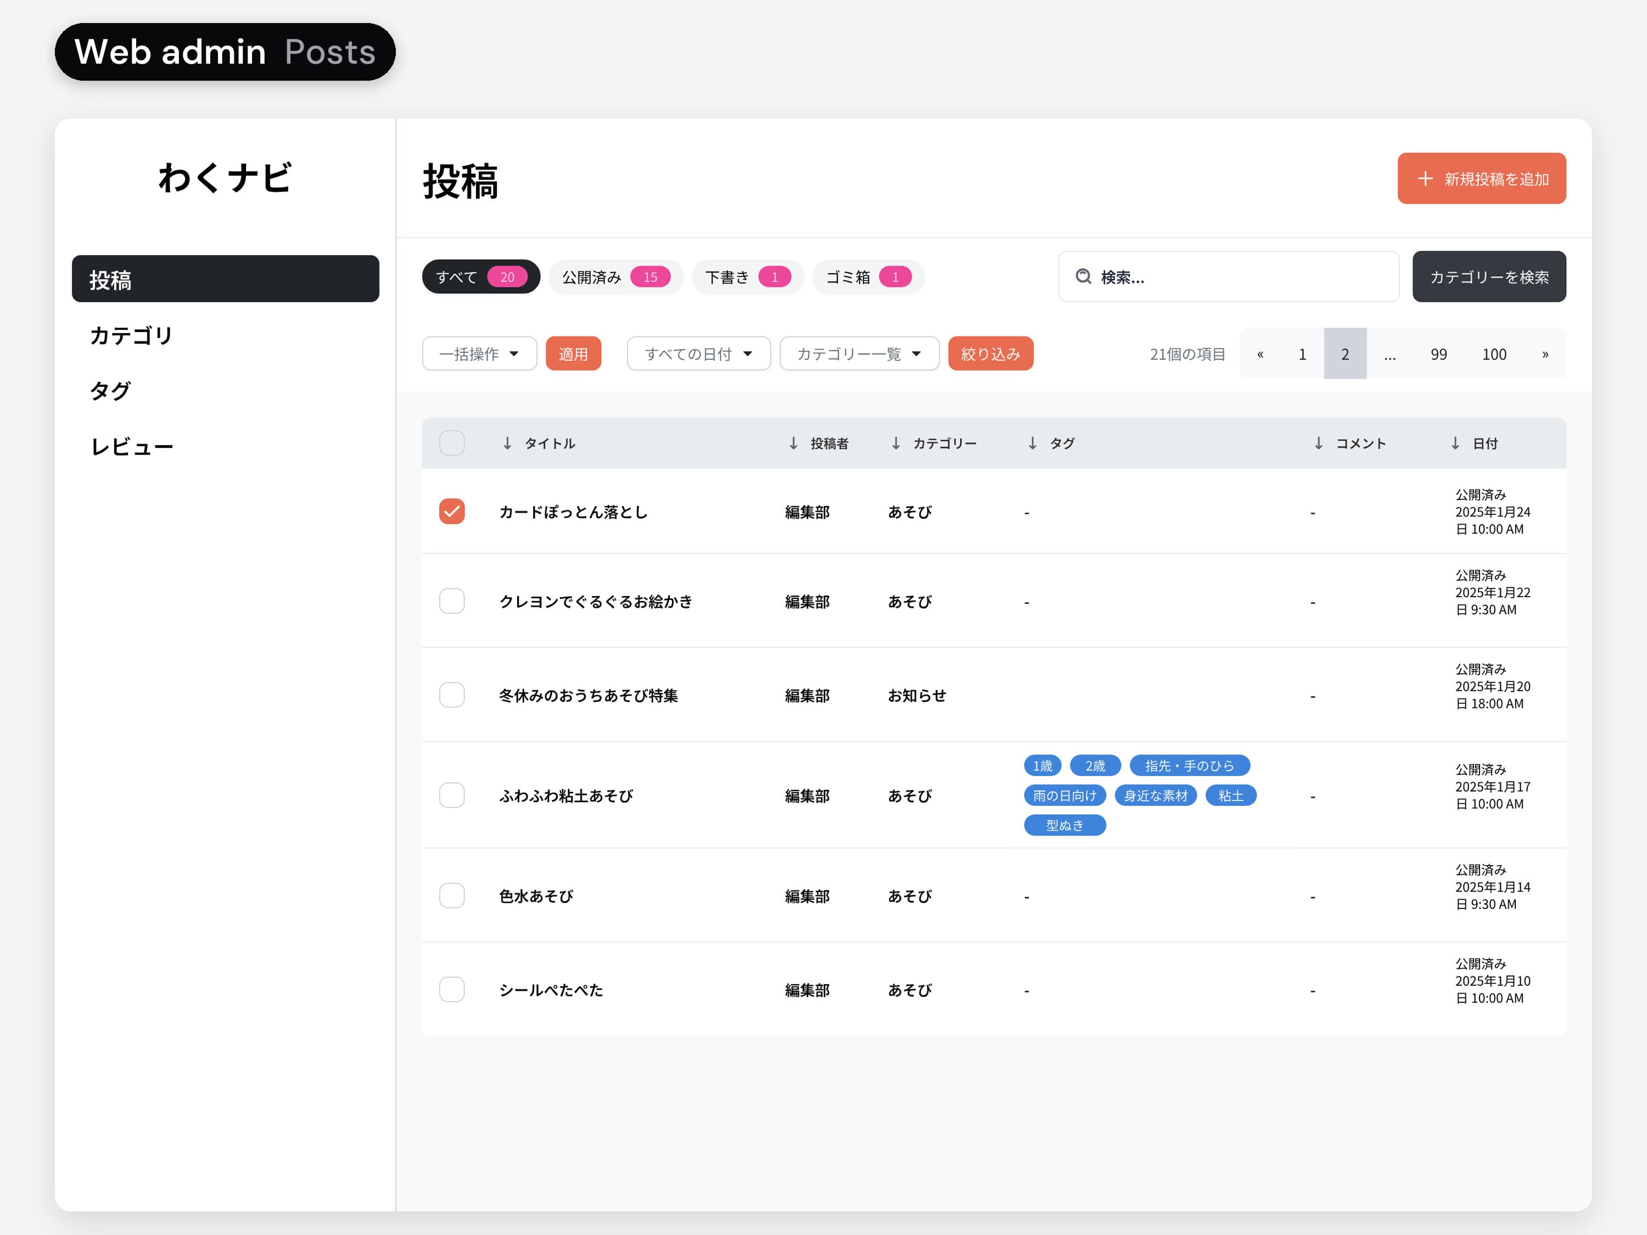Go to pagination page 100
The height and width of the screenshot is (1235, 1647).
pos(1494,353)
